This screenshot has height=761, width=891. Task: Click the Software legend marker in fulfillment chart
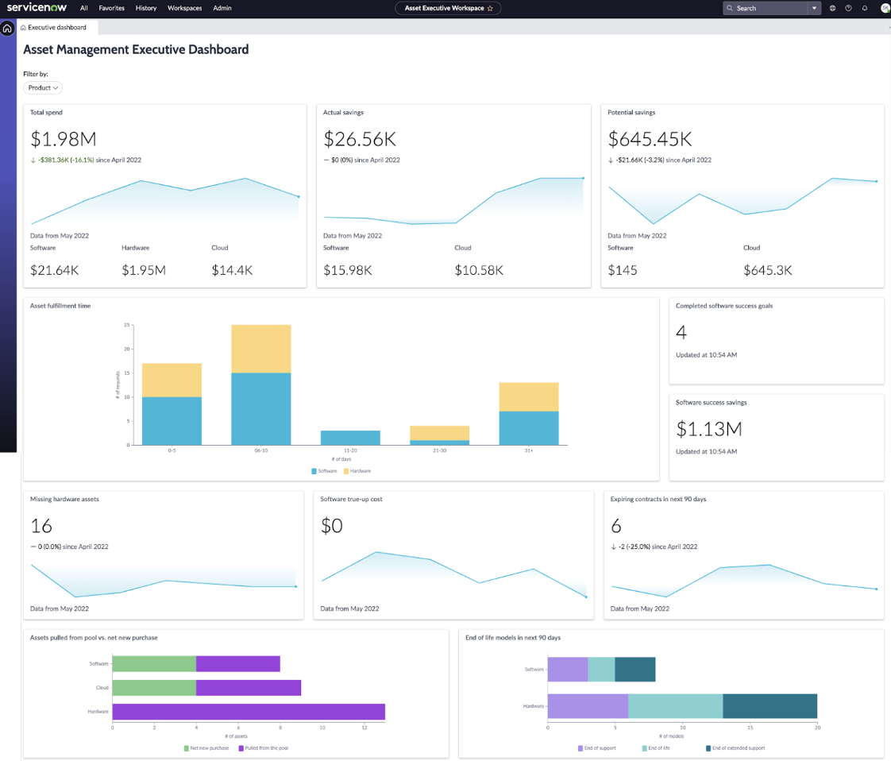(314, 471)
